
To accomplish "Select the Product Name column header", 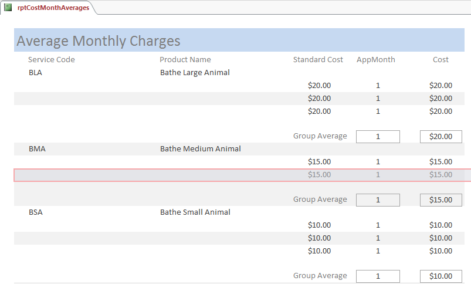I will (185, 59).
